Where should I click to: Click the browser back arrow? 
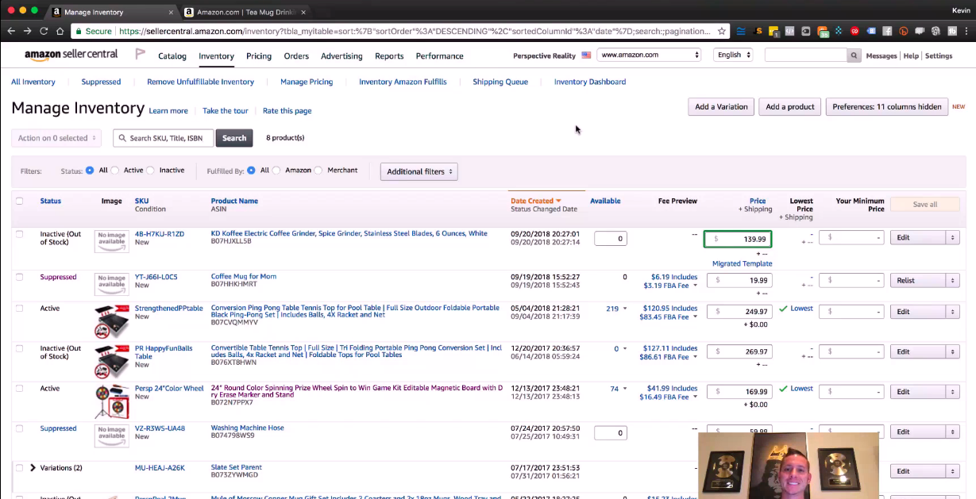pyautogui.click(x=11, y=31)
